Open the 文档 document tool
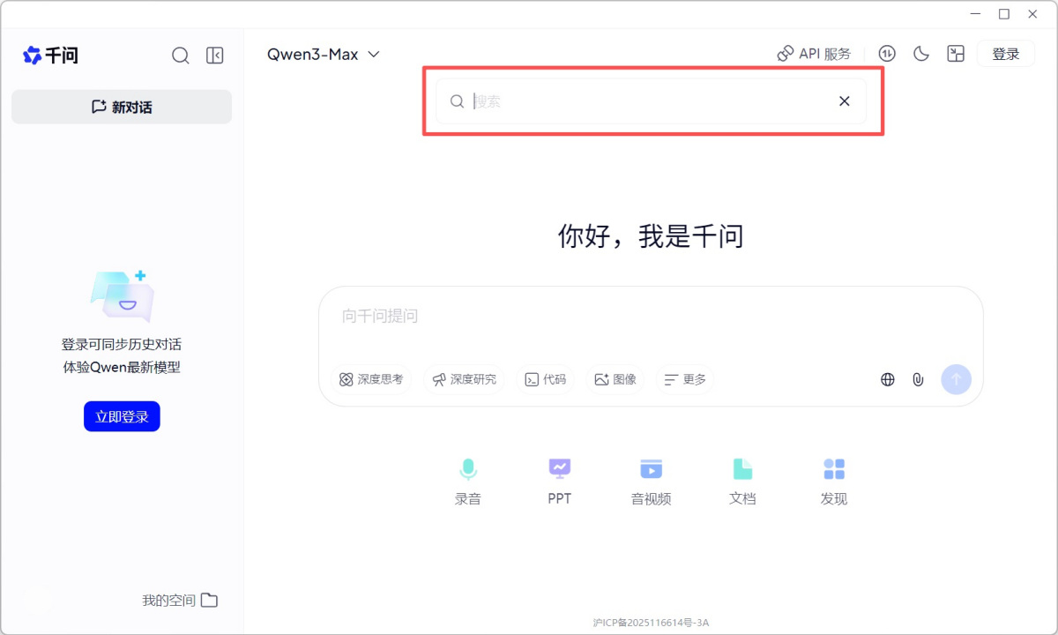Image resolution: width=1058 pixels, height=635 pixels. (742, 482)
